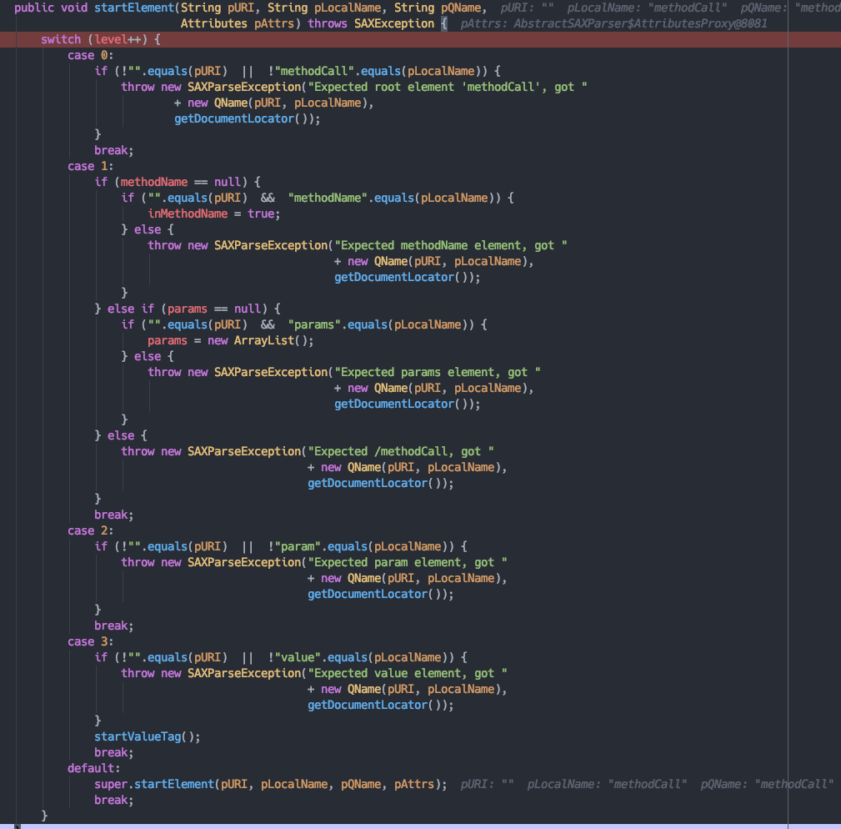Click the "Expected root element 'methodCall'" string
Viewport: 841px width, 829px height.
pos(448,87)
